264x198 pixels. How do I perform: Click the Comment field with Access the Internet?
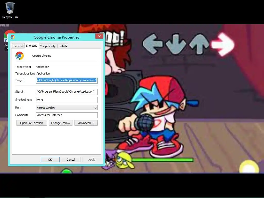(67, 115)
